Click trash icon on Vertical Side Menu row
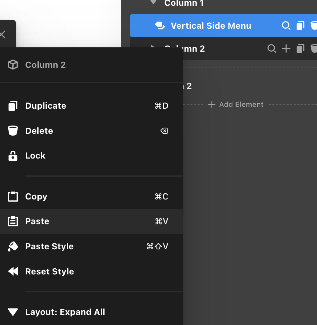Viewport: 317px width, 325px height. point(314,26)
